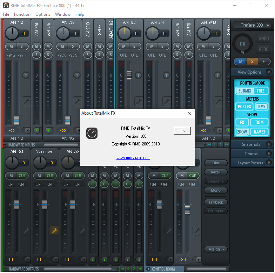This screenshot has width=275, height=273.
Task: Mute hardware input AN 1/2
Action: tap(11, 46)
